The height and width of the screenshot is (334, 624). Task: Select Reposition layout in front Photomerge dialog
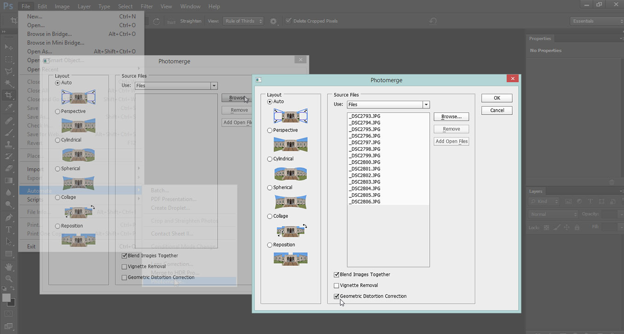(270, 245)
